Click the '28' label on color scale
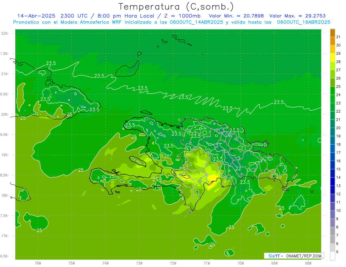346x267 pixels. click(338, 62)
